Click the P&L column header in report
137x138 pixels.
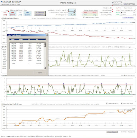(x=37, y=40)
